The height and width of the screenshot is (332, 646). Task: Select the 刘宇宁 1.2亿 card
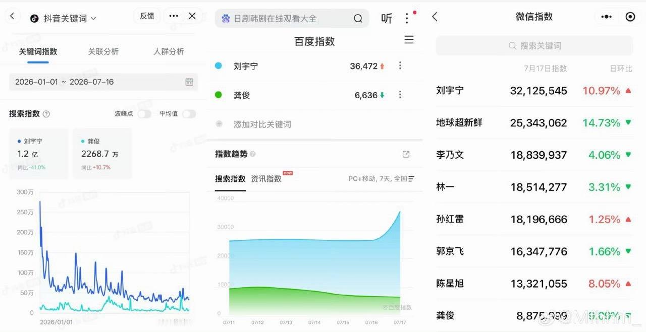38,154
